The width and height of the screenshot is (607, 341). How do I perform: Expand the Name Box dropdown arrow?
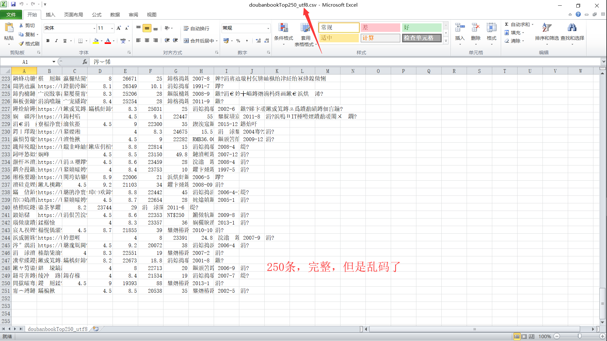tap(54, 62)
